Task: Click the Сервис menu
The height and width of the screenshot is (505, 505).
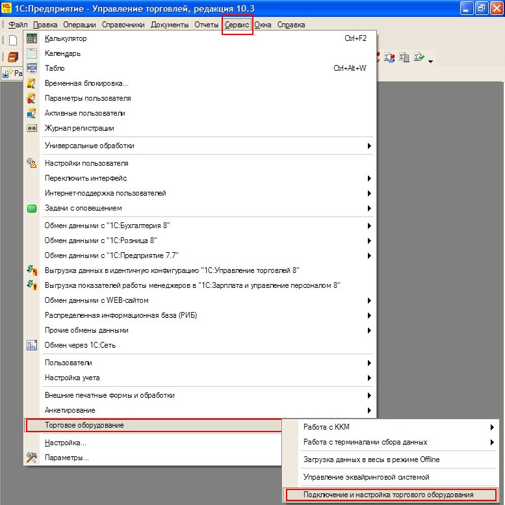Action: [x=237, y=25]
